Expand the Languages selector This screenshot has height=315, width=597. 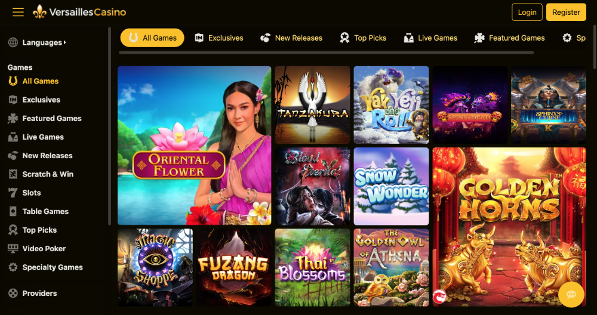[x=37, y=42]
